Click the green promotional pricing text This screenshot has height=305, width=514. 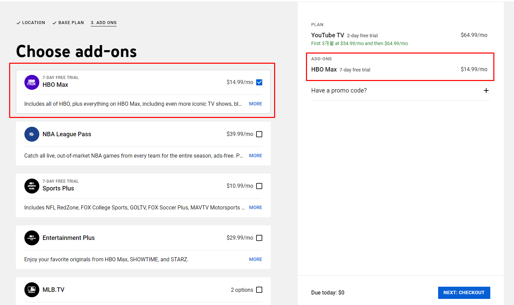tap(359, 43)
